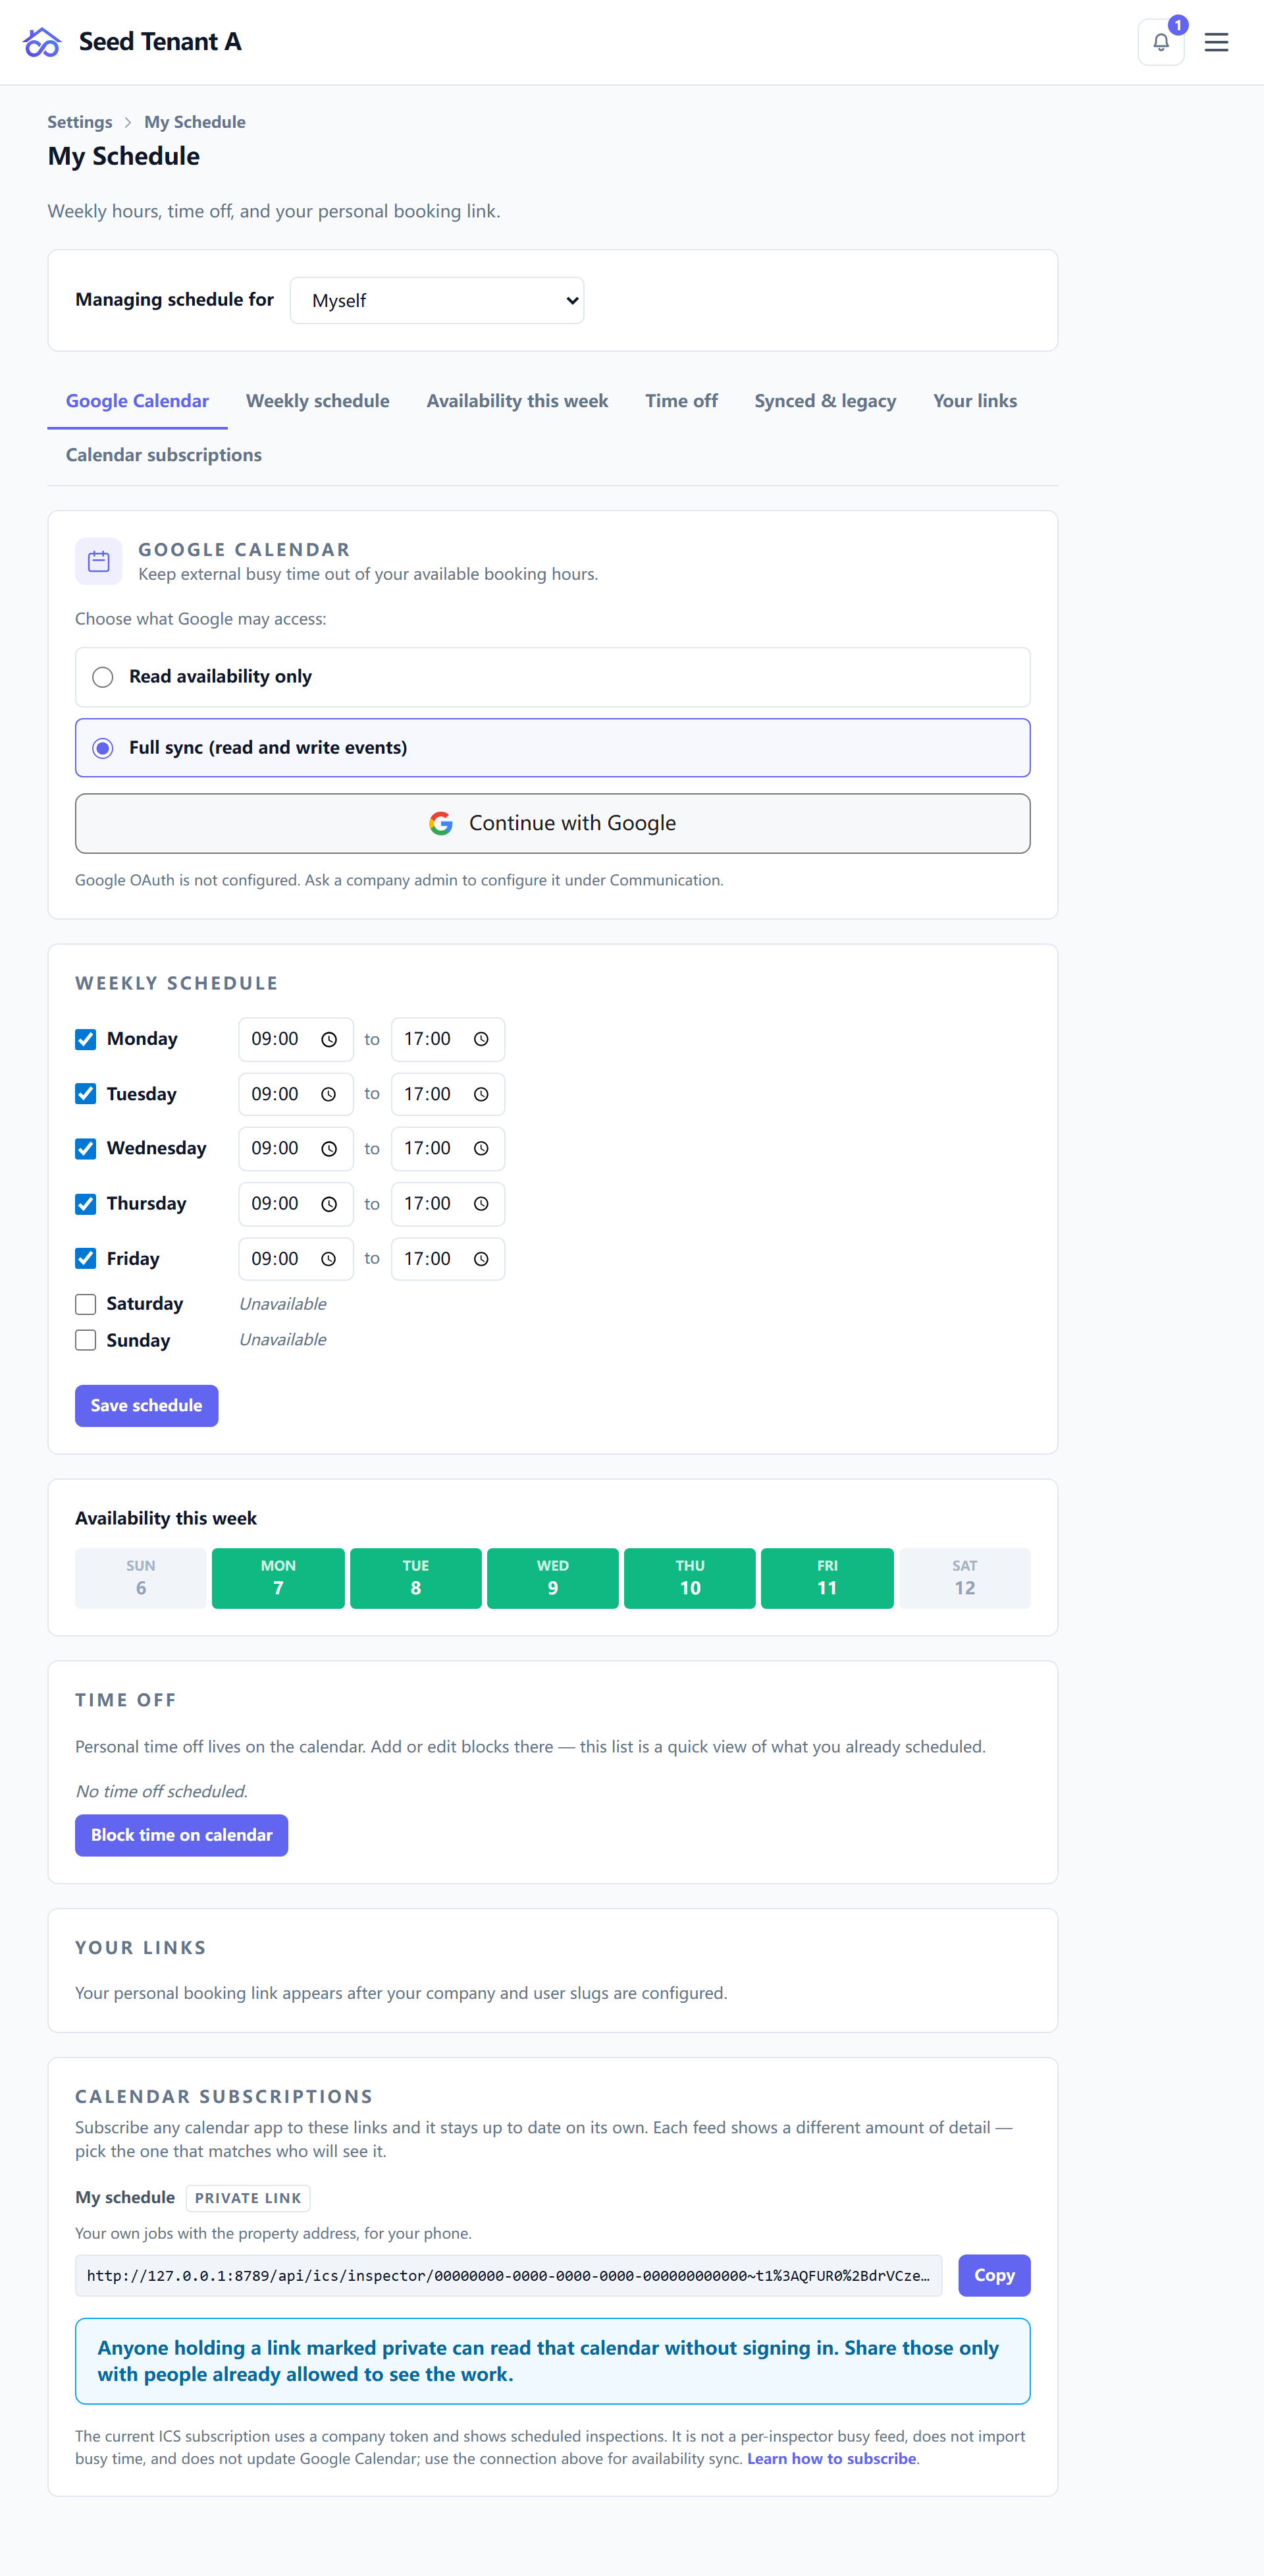Open the hamburger menu

click(x=1216, y=42)
